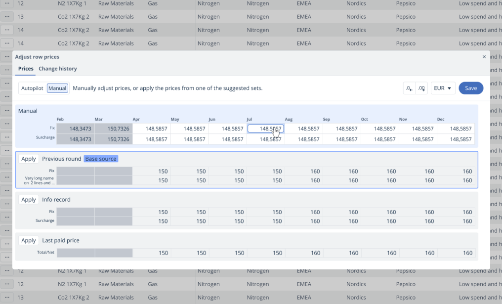
Task: Save the adjusted prices
Action: tap(470, 88)
